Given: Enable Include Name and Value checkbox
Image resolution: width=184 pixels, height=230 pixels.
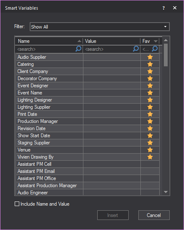Looking at the screenshot, I should (x=17, y=204).
